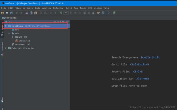Select the WEB-INF folder row
This screenshot has width=177, height=110.
(x=21, y=37)
